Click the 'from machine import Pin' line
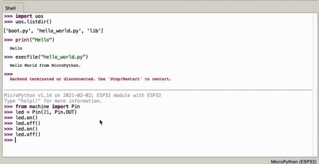Screen dimensions: 319x164 (x=48, y=106)
